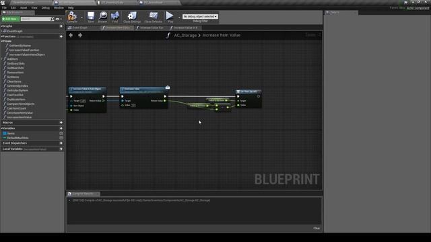Add a new event dispatcher with plus

[61, 143]
